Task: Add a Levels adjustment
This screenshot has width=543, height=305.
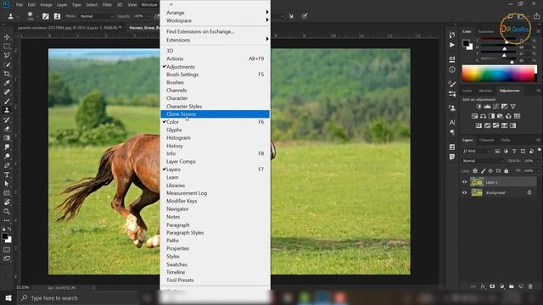Action: [487, 107]
